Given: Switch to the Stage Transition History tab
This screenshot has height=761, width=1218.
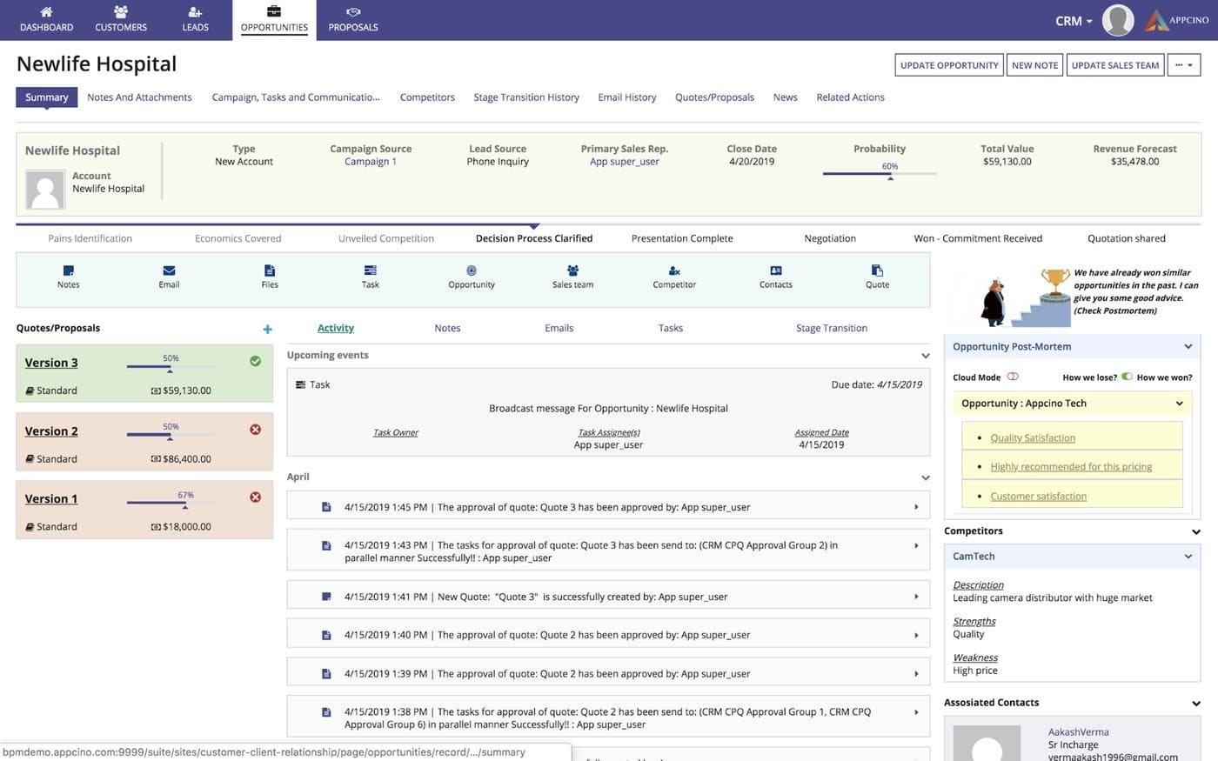Looking at the screenshot, I should 525,97.
